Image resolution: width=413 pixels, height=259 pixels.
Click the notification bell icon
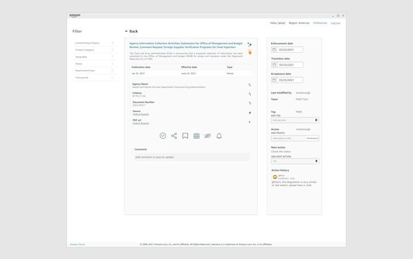click(x=219, y=136)
